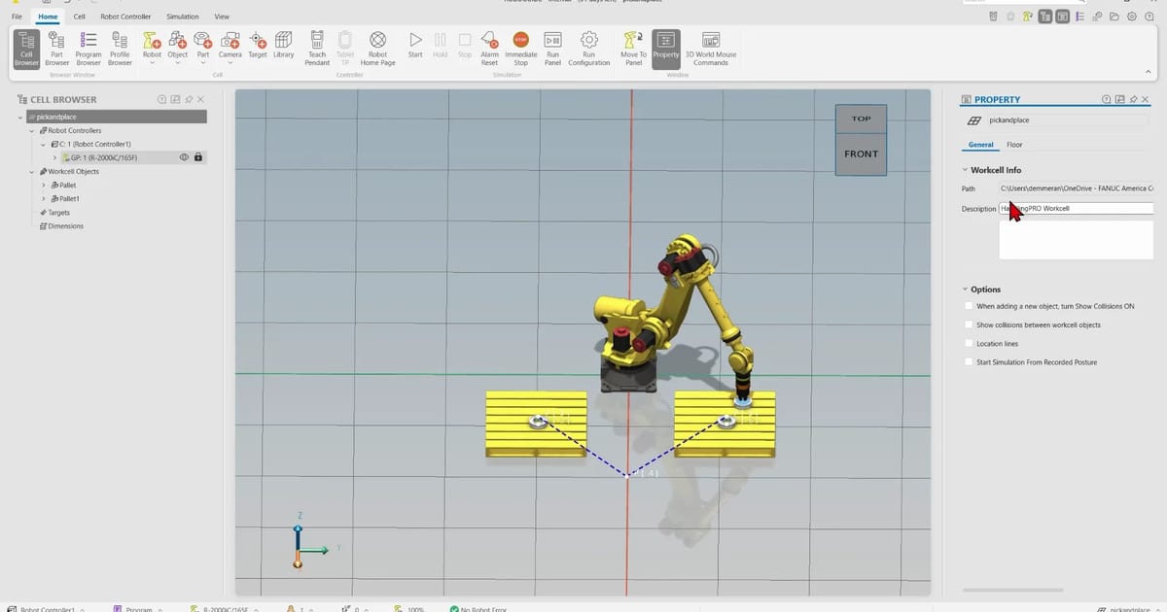
Task: Select the left yellow pallet in 3D view
Action: pyautogui.click(x=536, y=425)
